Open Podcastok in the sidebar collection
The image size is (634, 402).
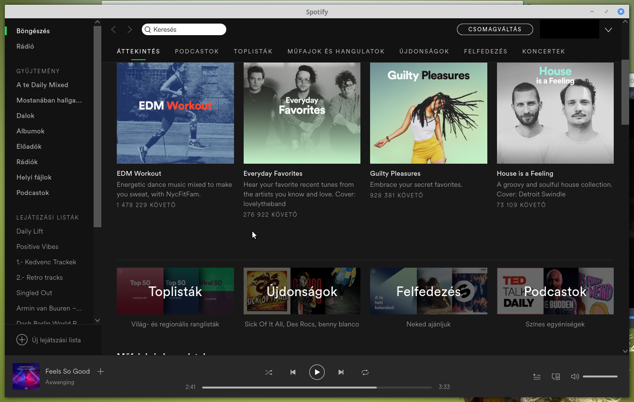coord(33,193)
